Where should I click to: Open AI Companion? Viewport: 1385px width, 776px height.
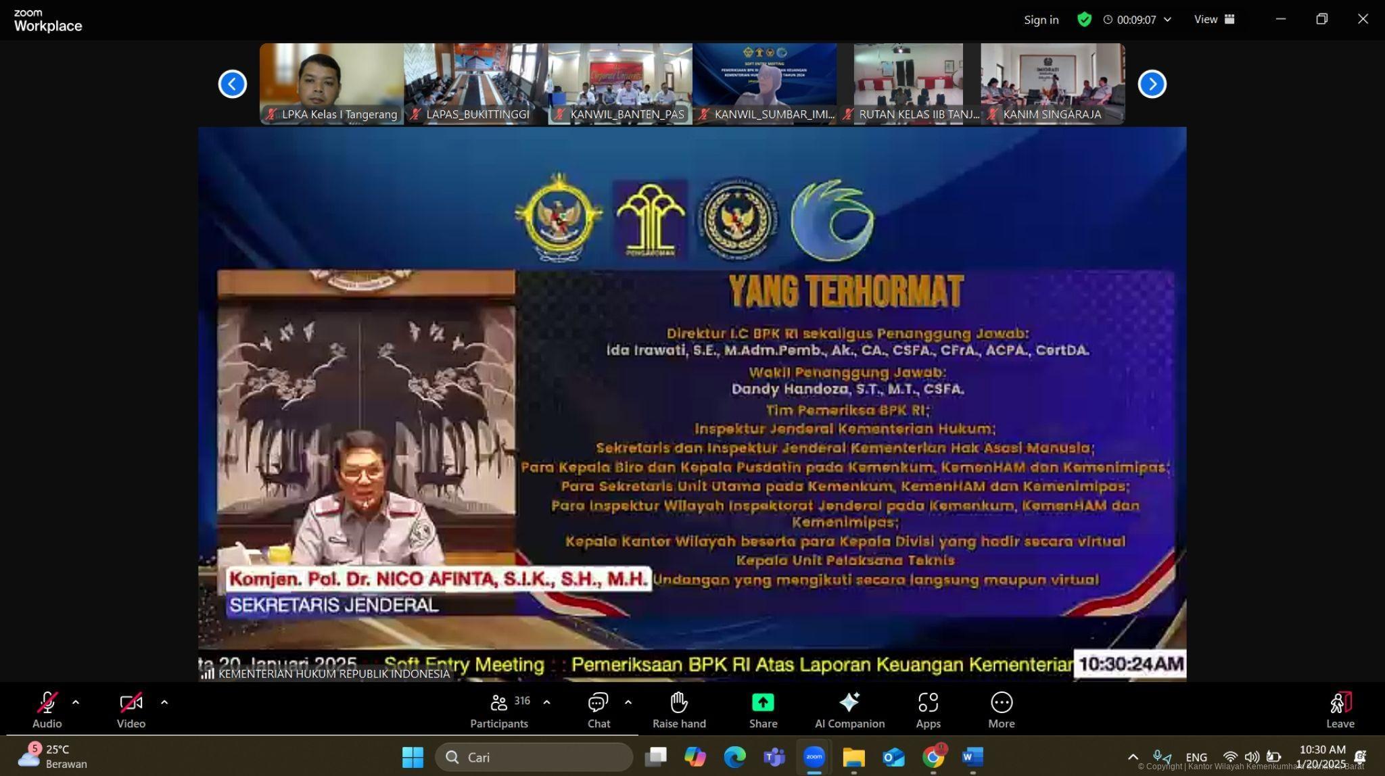click(849, 710)
